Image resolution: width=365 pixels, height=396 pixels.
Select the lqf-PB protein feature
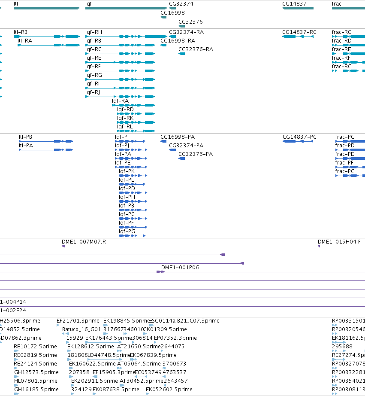point(133,210)
